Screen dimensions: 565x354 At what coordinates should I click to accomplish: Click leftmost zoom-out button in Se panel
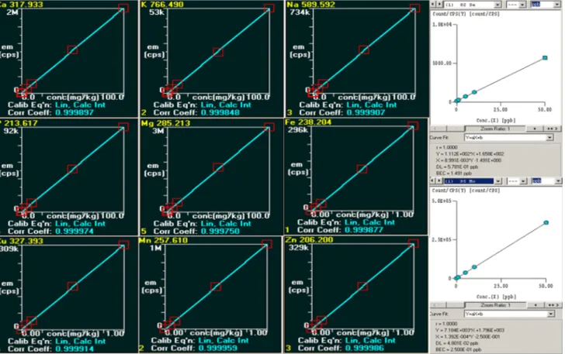tap(438, 129)
